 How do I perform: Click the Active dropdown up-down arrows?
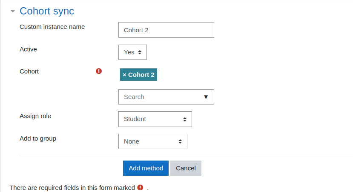pyautogui.click(x=140, y=52)
